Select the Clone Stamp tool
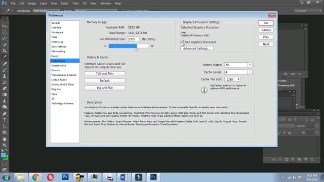This screenshot has width=324, height=182. (x=5, y=76)
